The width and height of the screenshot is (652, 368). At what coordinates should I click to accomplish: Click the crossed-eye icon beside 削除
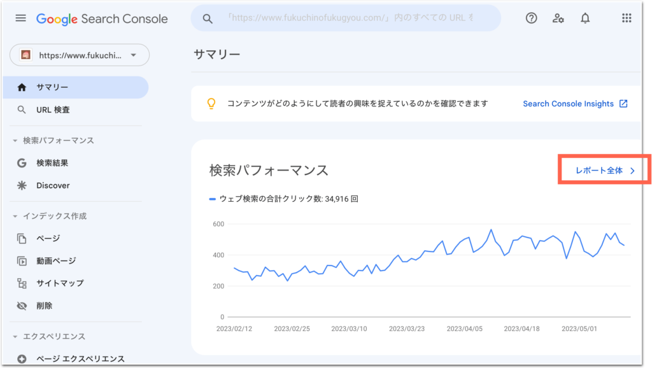(x=22, y=306)
